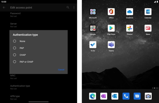This screenshot has height=103, width=159.
Task: Open the Google apps folder
Action: point(93,28)
